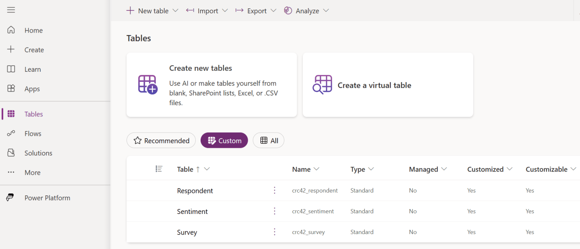The width and height of the screenshot is (580, 249).
Task: Select the Custom filter pill
Action: (x=224, y=140)
